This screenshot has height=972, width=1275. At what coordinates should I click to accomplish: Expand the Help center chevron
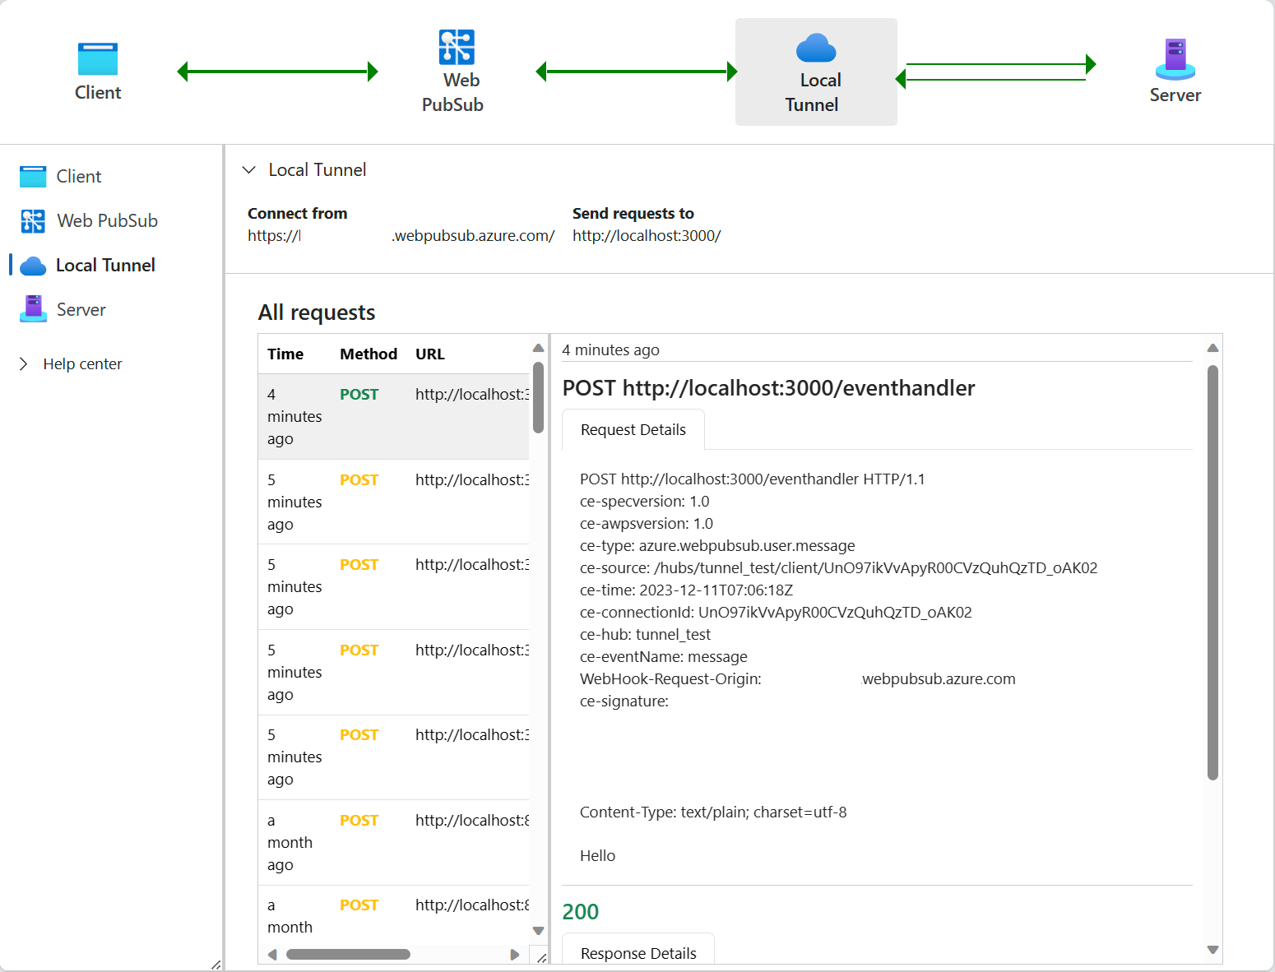pyautogui.click(x=23, y=363)
